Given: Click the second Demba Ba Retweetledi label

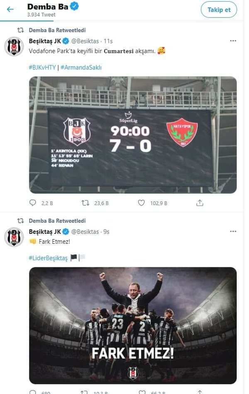Looking at the screenshot, I should [x=57, y=221].
